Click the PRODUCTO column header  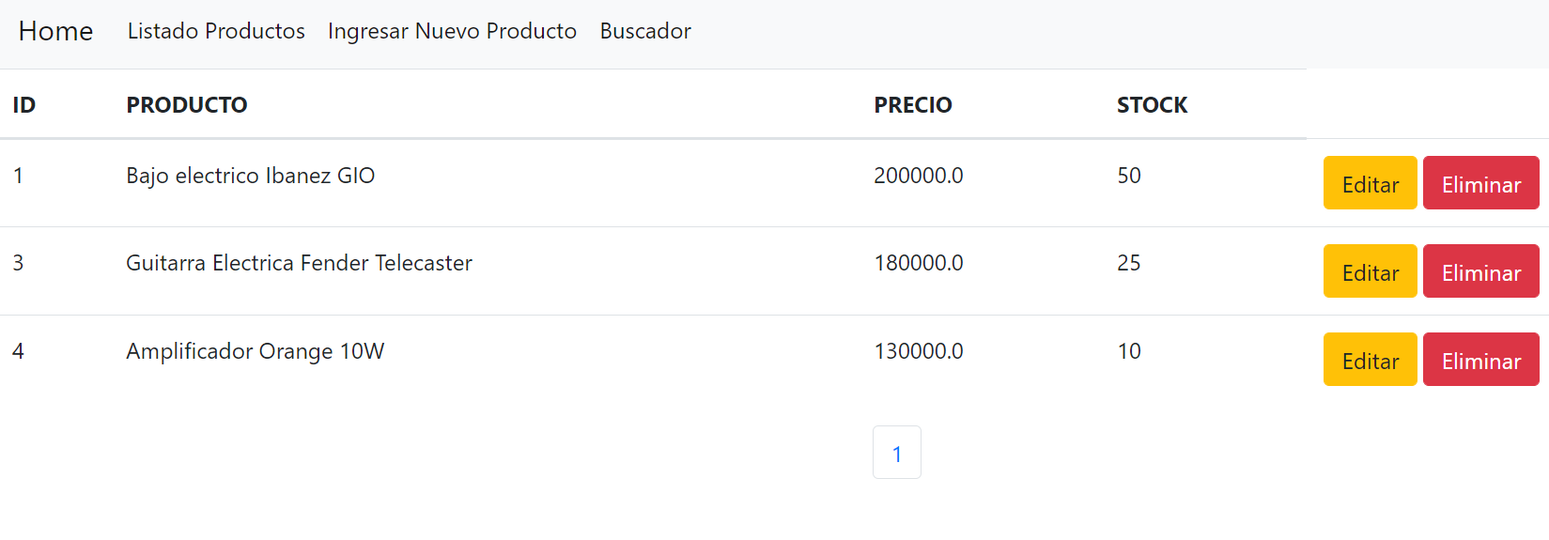187,105
